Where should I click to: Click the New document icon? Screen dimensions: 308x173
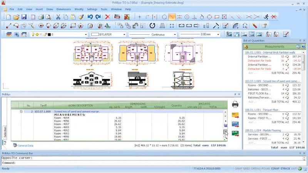(8, 17)
